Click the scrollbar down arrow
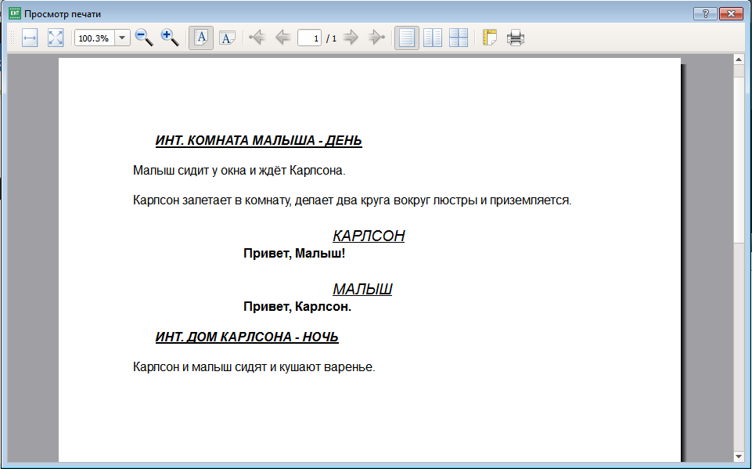Image resolution: width=752 pixels, height=469 pixels. point(739,456)
